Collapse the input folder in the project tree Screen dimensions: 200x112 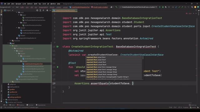pos(19,15)
